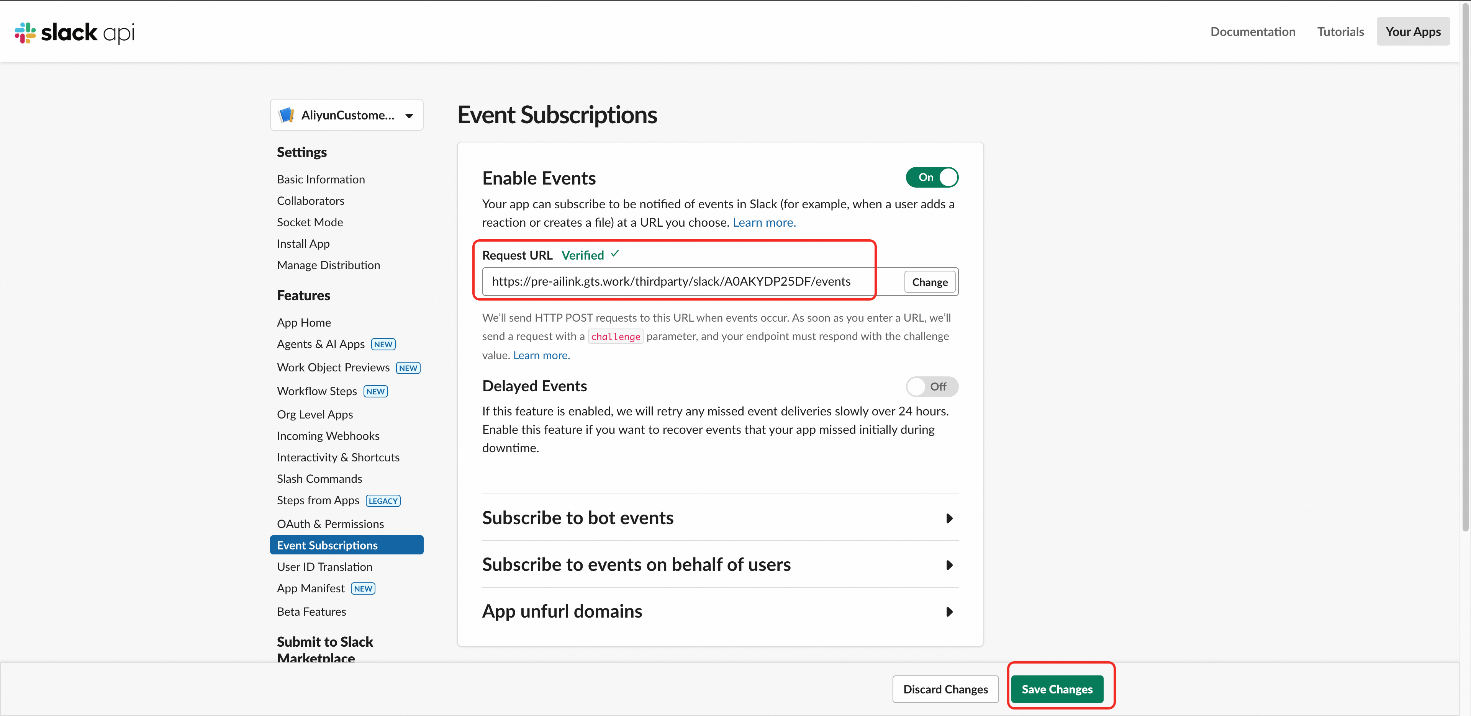
Task: Open Org Level Apps
Action: click(x=315, y=415)
